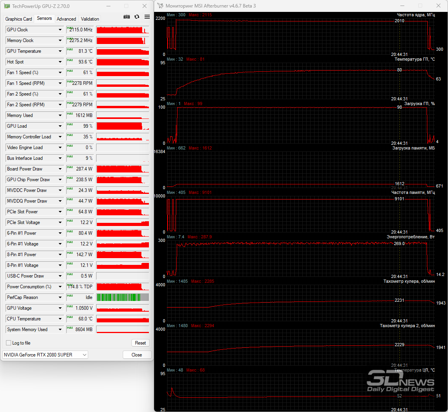Switch to the Graphics Card tab
The width and height of the screenshot is (448, 412).
(19, 19)
